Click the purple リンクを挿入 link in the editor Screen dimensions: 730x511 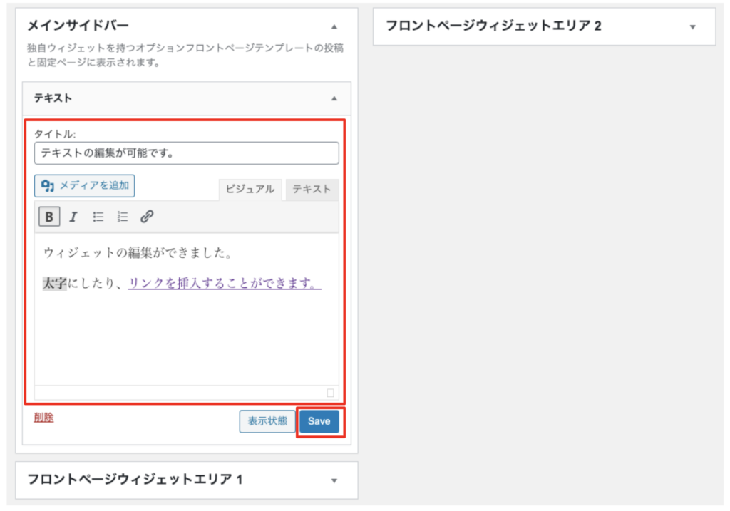click(225, 284)
